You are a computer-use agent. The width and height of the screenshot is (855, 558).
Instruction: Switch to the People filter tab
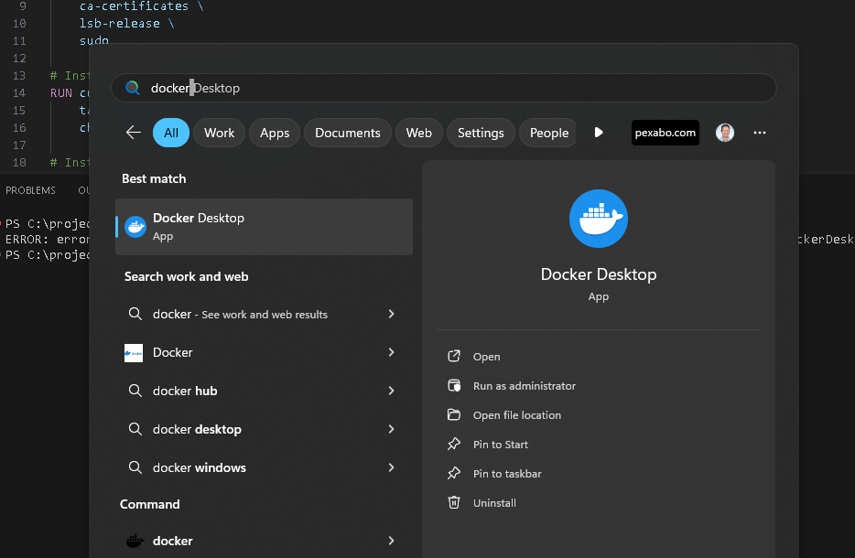548,133
